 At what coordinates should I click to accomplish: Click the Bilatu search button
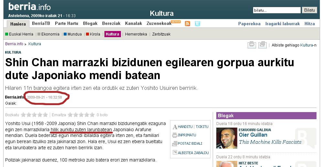pos(309,10)
